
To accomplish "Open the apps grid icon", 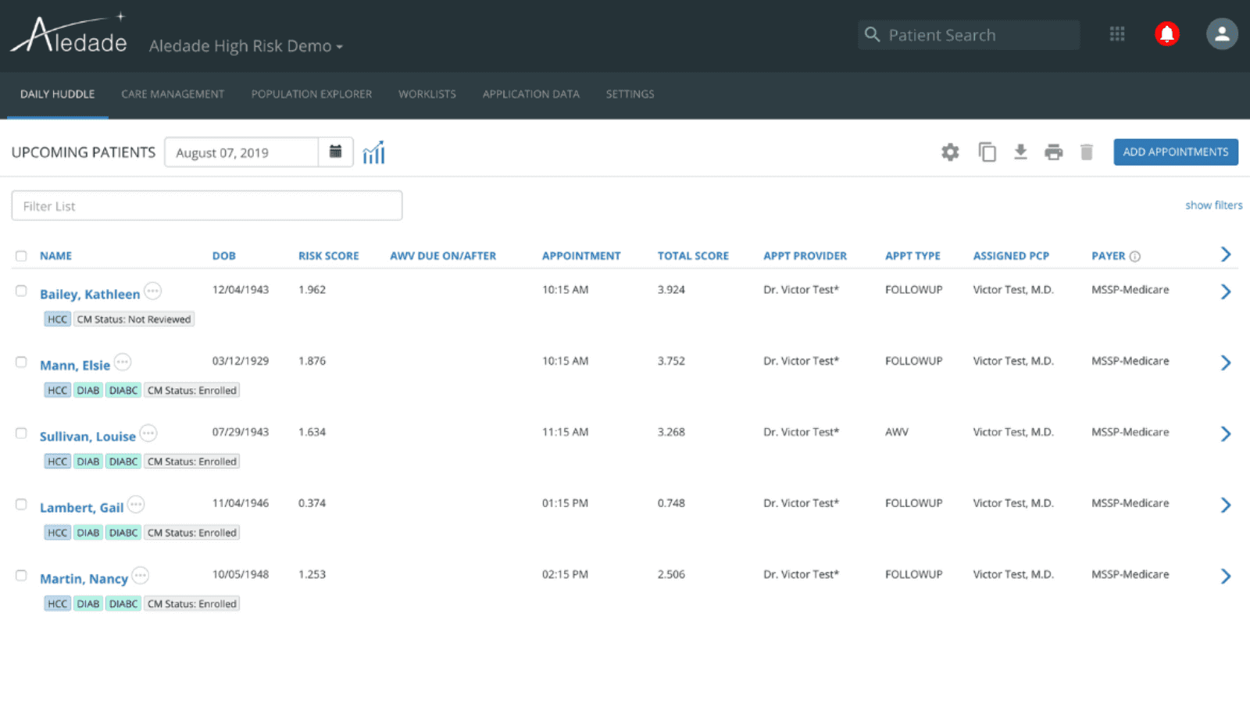I will (1117, 34).
